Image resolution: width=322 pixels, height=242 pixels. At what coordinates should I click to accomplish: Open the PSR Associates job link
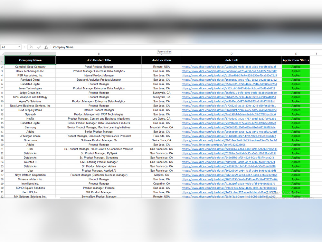tap(229, 75)
